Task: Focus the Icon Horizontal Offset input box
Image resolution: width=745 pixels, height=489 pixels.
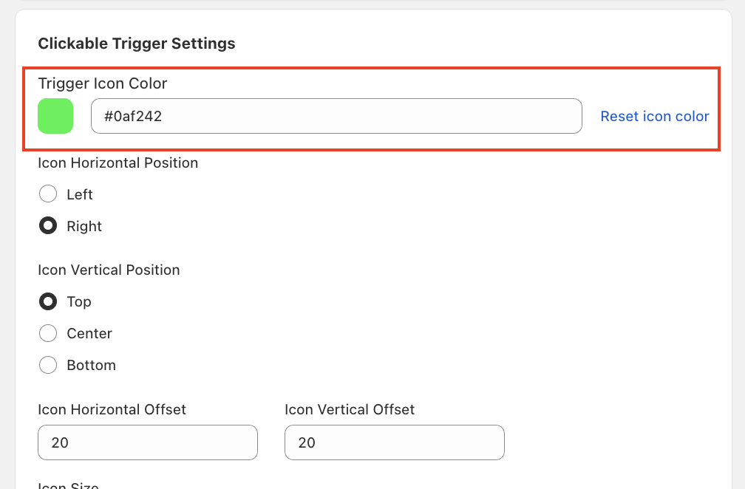Action: pos(148,442)
